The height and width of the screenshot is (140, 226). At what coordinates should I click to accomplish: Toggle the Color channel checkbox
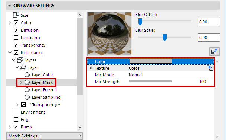[x=16, y=23]
